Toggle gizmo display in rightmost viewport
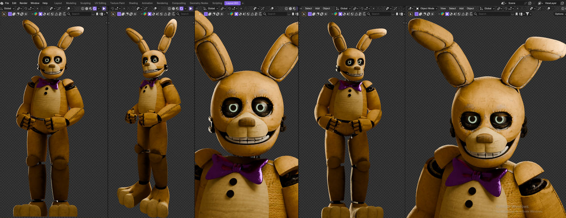 tap(539, 8)
